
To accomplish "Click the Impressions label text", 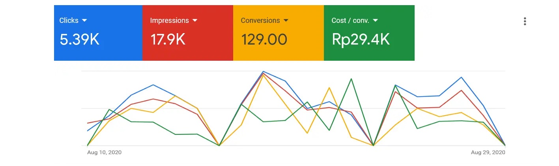I will 169,21.
